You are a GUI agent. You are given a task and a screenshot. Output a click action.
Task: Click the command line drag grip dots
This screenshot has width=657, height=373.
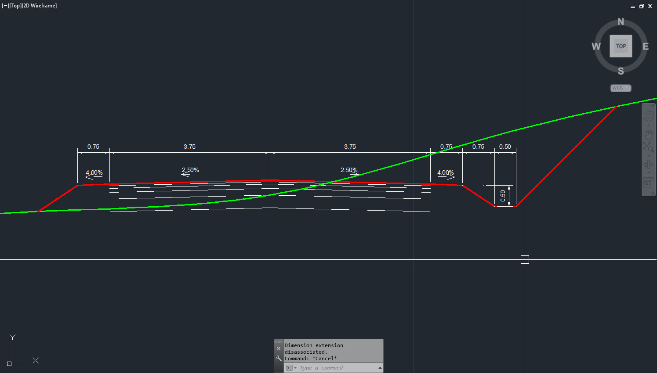click(279, 342)
